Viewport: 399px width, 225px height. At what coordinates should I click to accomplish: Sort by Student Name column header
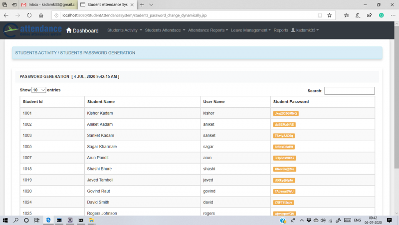(x=143, y=102)
